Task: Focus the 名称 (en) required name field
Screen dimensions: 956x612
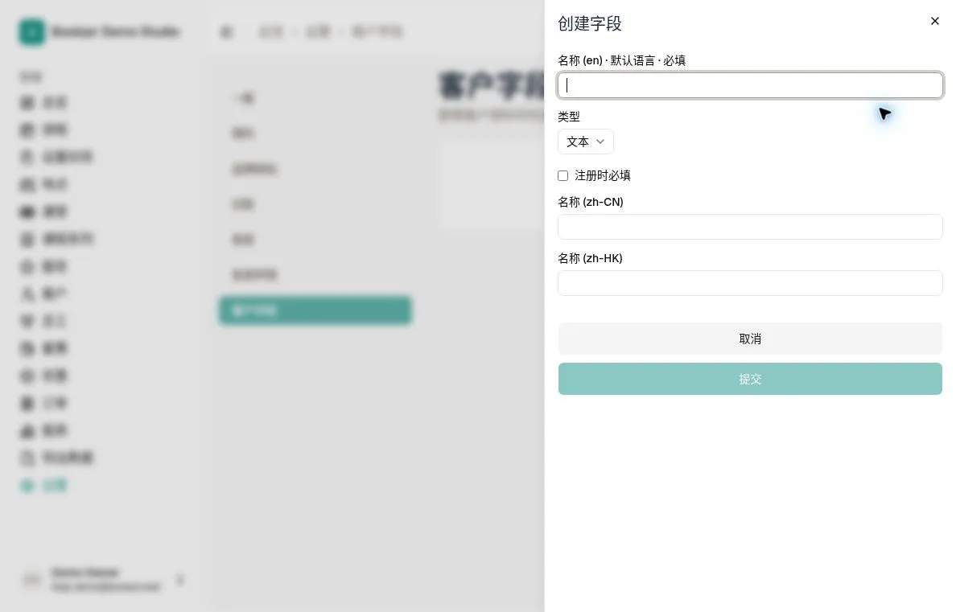Action: click(750, 85)
